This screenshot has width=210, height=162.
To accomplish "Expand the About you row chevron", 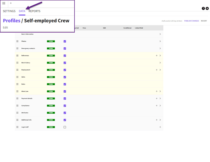I will coord(160,91).
